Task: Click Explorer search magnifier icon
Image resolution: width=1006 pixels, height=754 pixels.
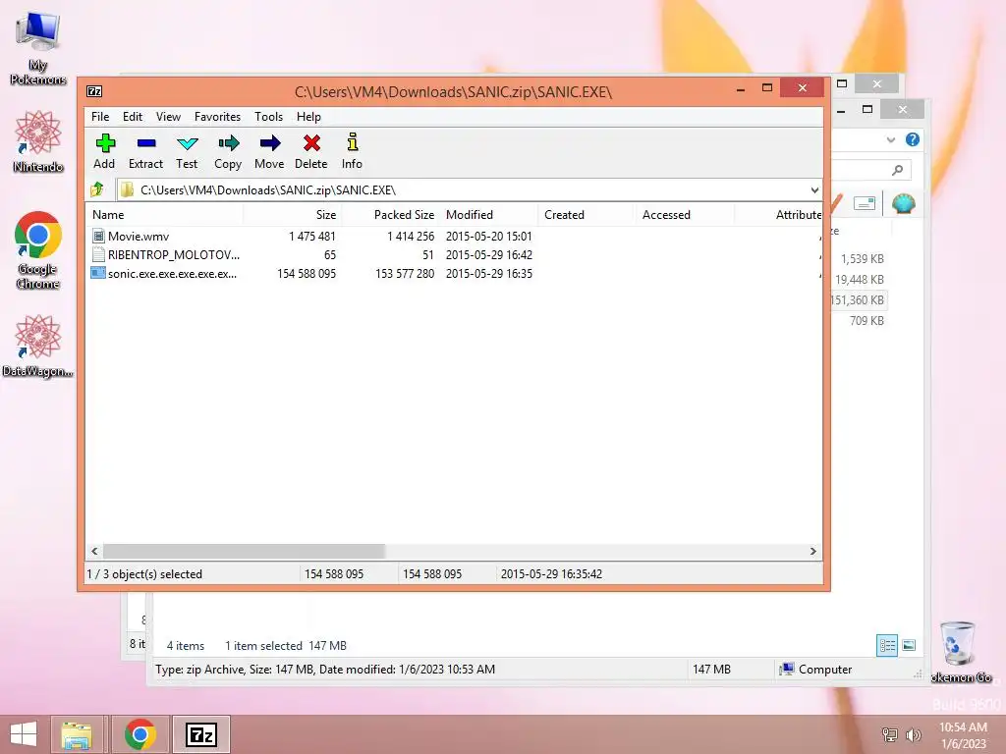Action: point(898,170)
